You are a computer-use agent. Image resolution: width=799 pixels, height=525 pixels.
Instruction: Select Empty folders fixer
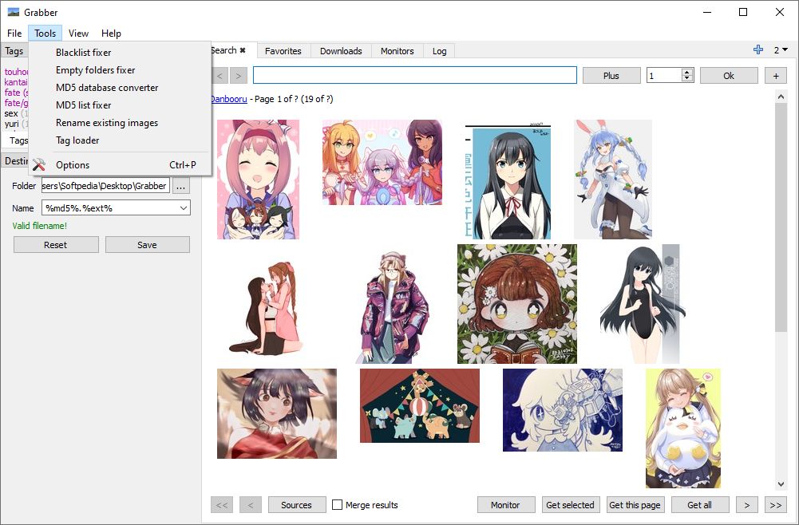coord(120,70)
